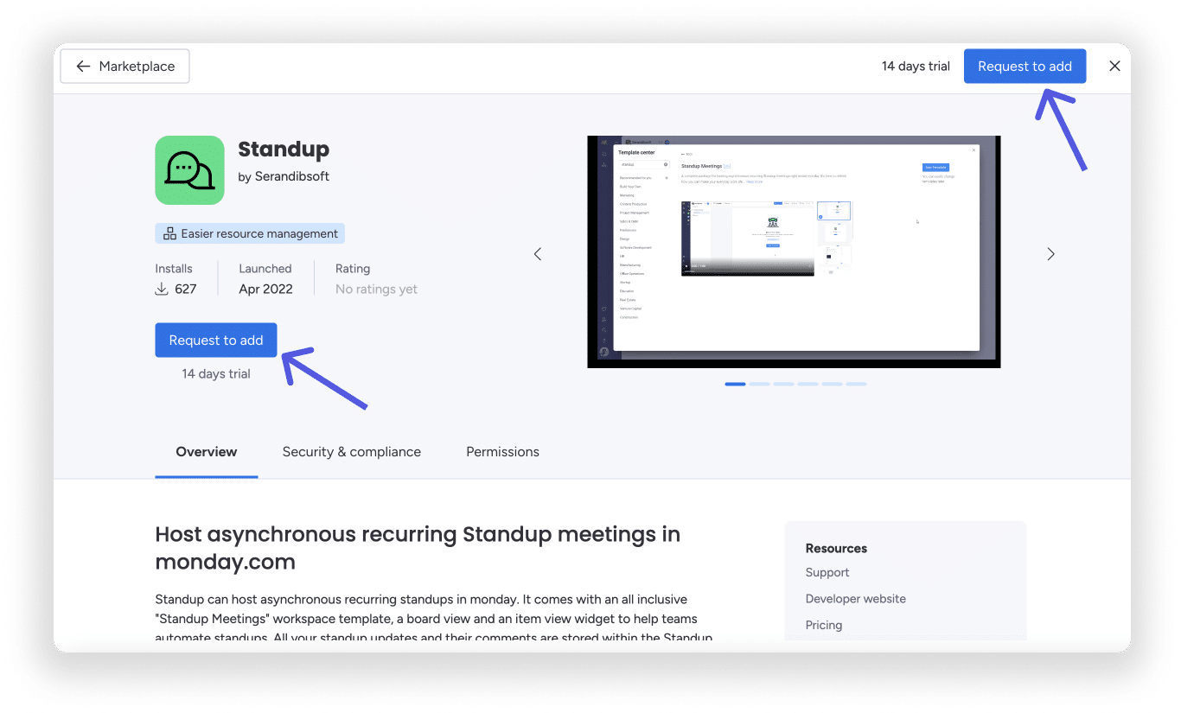Click "14 days trial" under the Request button
Image resolution: width=1181 pixels, height=713 pixels.
tap(216, 374)
